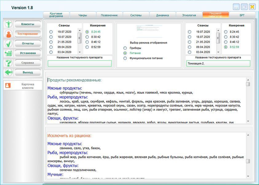Click the recommended products scrollbar thumb

coord(248,84)
